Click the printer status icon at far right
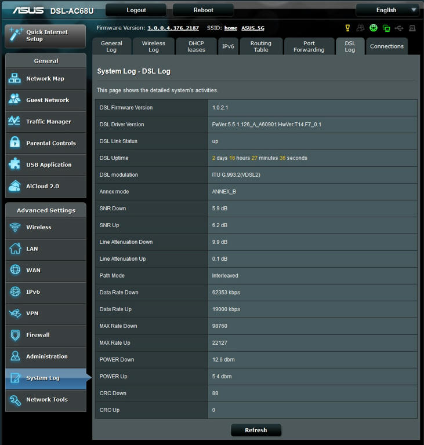The image size is (424, 445). pyautogui.click(x=412, y=28)
